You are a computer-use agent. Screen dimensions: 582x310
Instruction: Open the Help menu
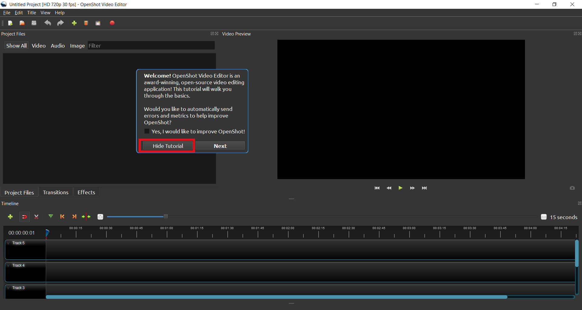coord(59,13)
